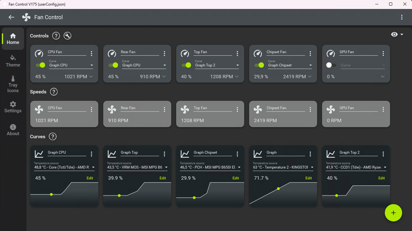This screenshot has height=231, width=412.
Task: Open the wrench setup icon beside Controls
Action: (67, 36)
